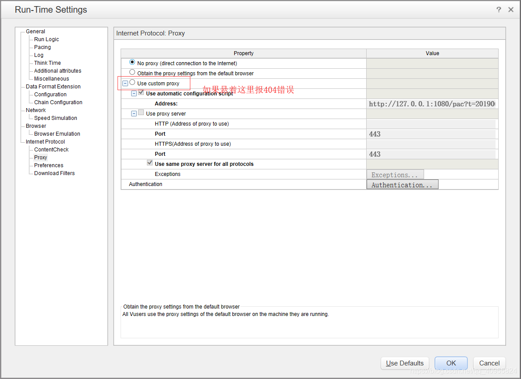Open Download Filters settings
The image size is (521, 379).
pos(54,173)
